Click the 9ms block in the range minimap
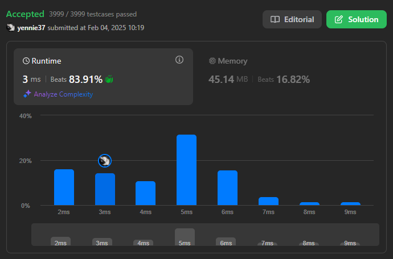The width and height of the screenshot is (393, 259). click(x=350, y=244)
